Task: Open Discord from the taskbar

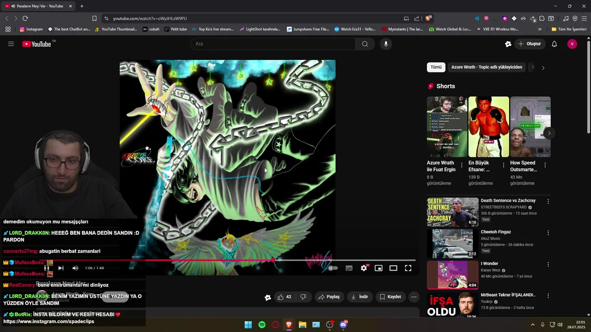Action: click(344, 325)
